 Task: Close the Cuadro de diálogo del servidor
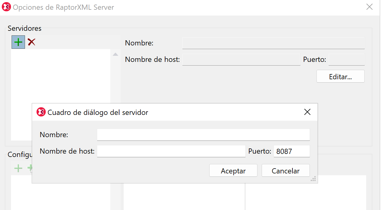[x=307, y=112]
